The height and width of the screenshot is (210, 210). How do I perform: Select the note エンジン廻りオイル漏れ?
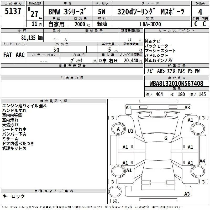click(24, 106)
